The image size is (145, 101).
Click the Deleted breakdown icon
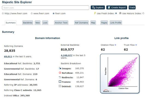(60, 86)
